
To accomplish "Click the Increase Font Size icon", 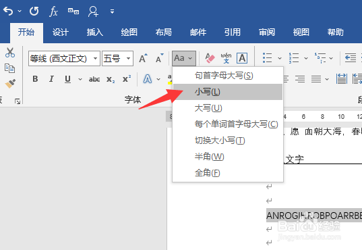I will 143,58.
